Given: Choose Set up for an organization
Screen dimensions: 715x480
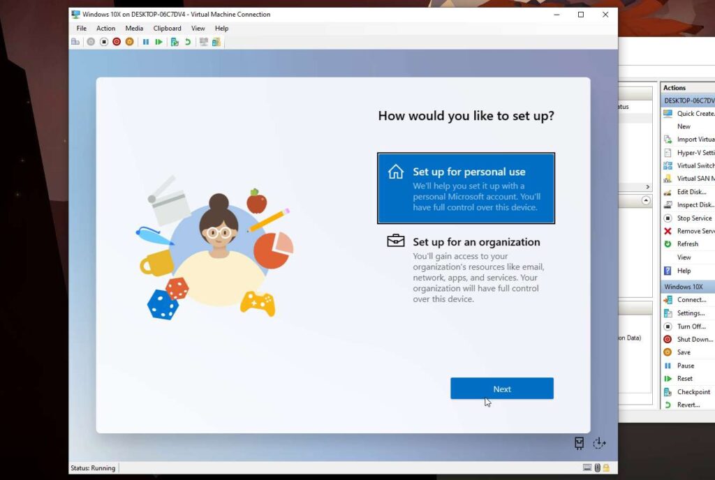Looking at the screenshot, I should 466,269.
